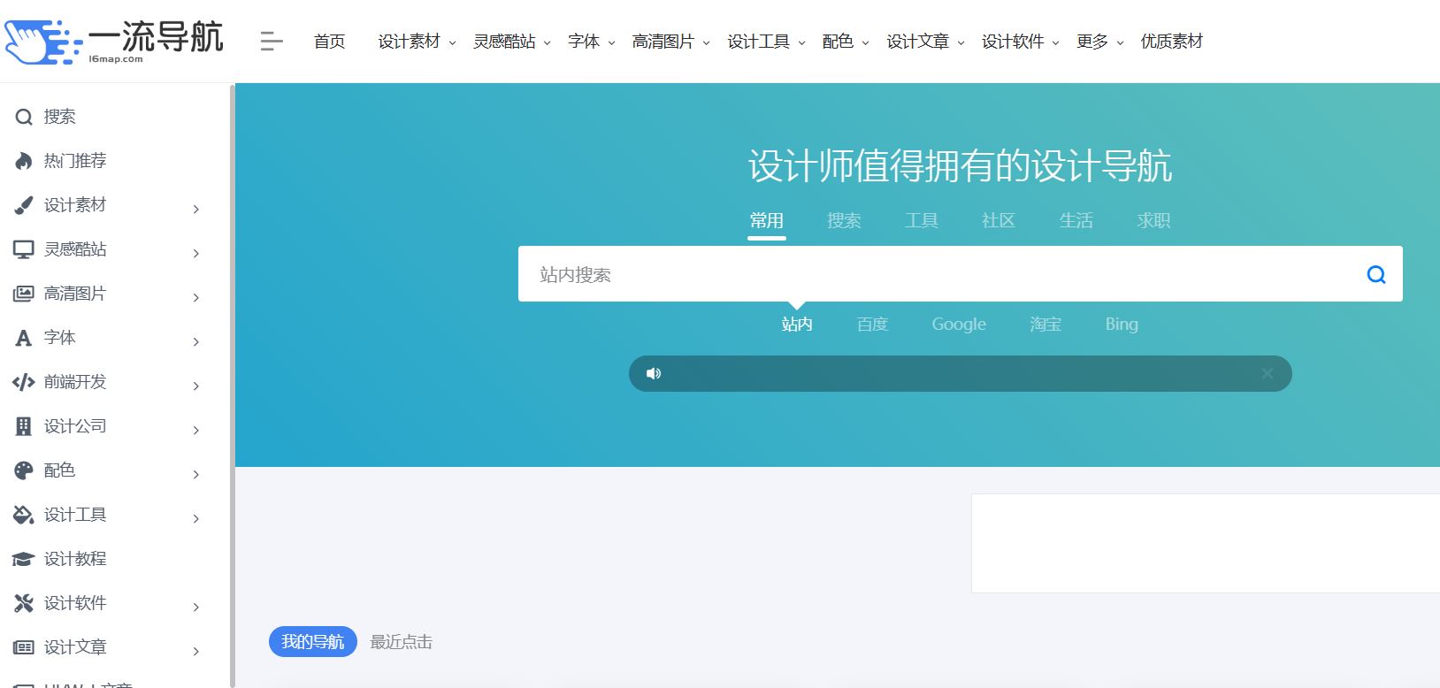Open 设计工具 dropdown in top menu
This screenshot has width=1440, height=688.
coord(767,42)
